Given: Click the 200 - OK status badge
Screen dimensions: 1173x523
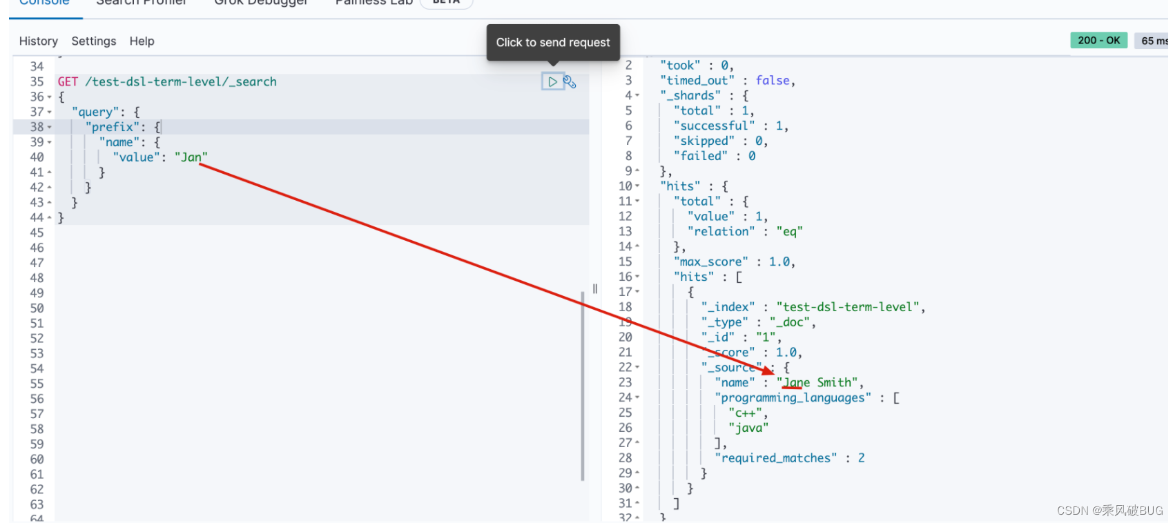Looking at the screenshot, I should 1098,41.
